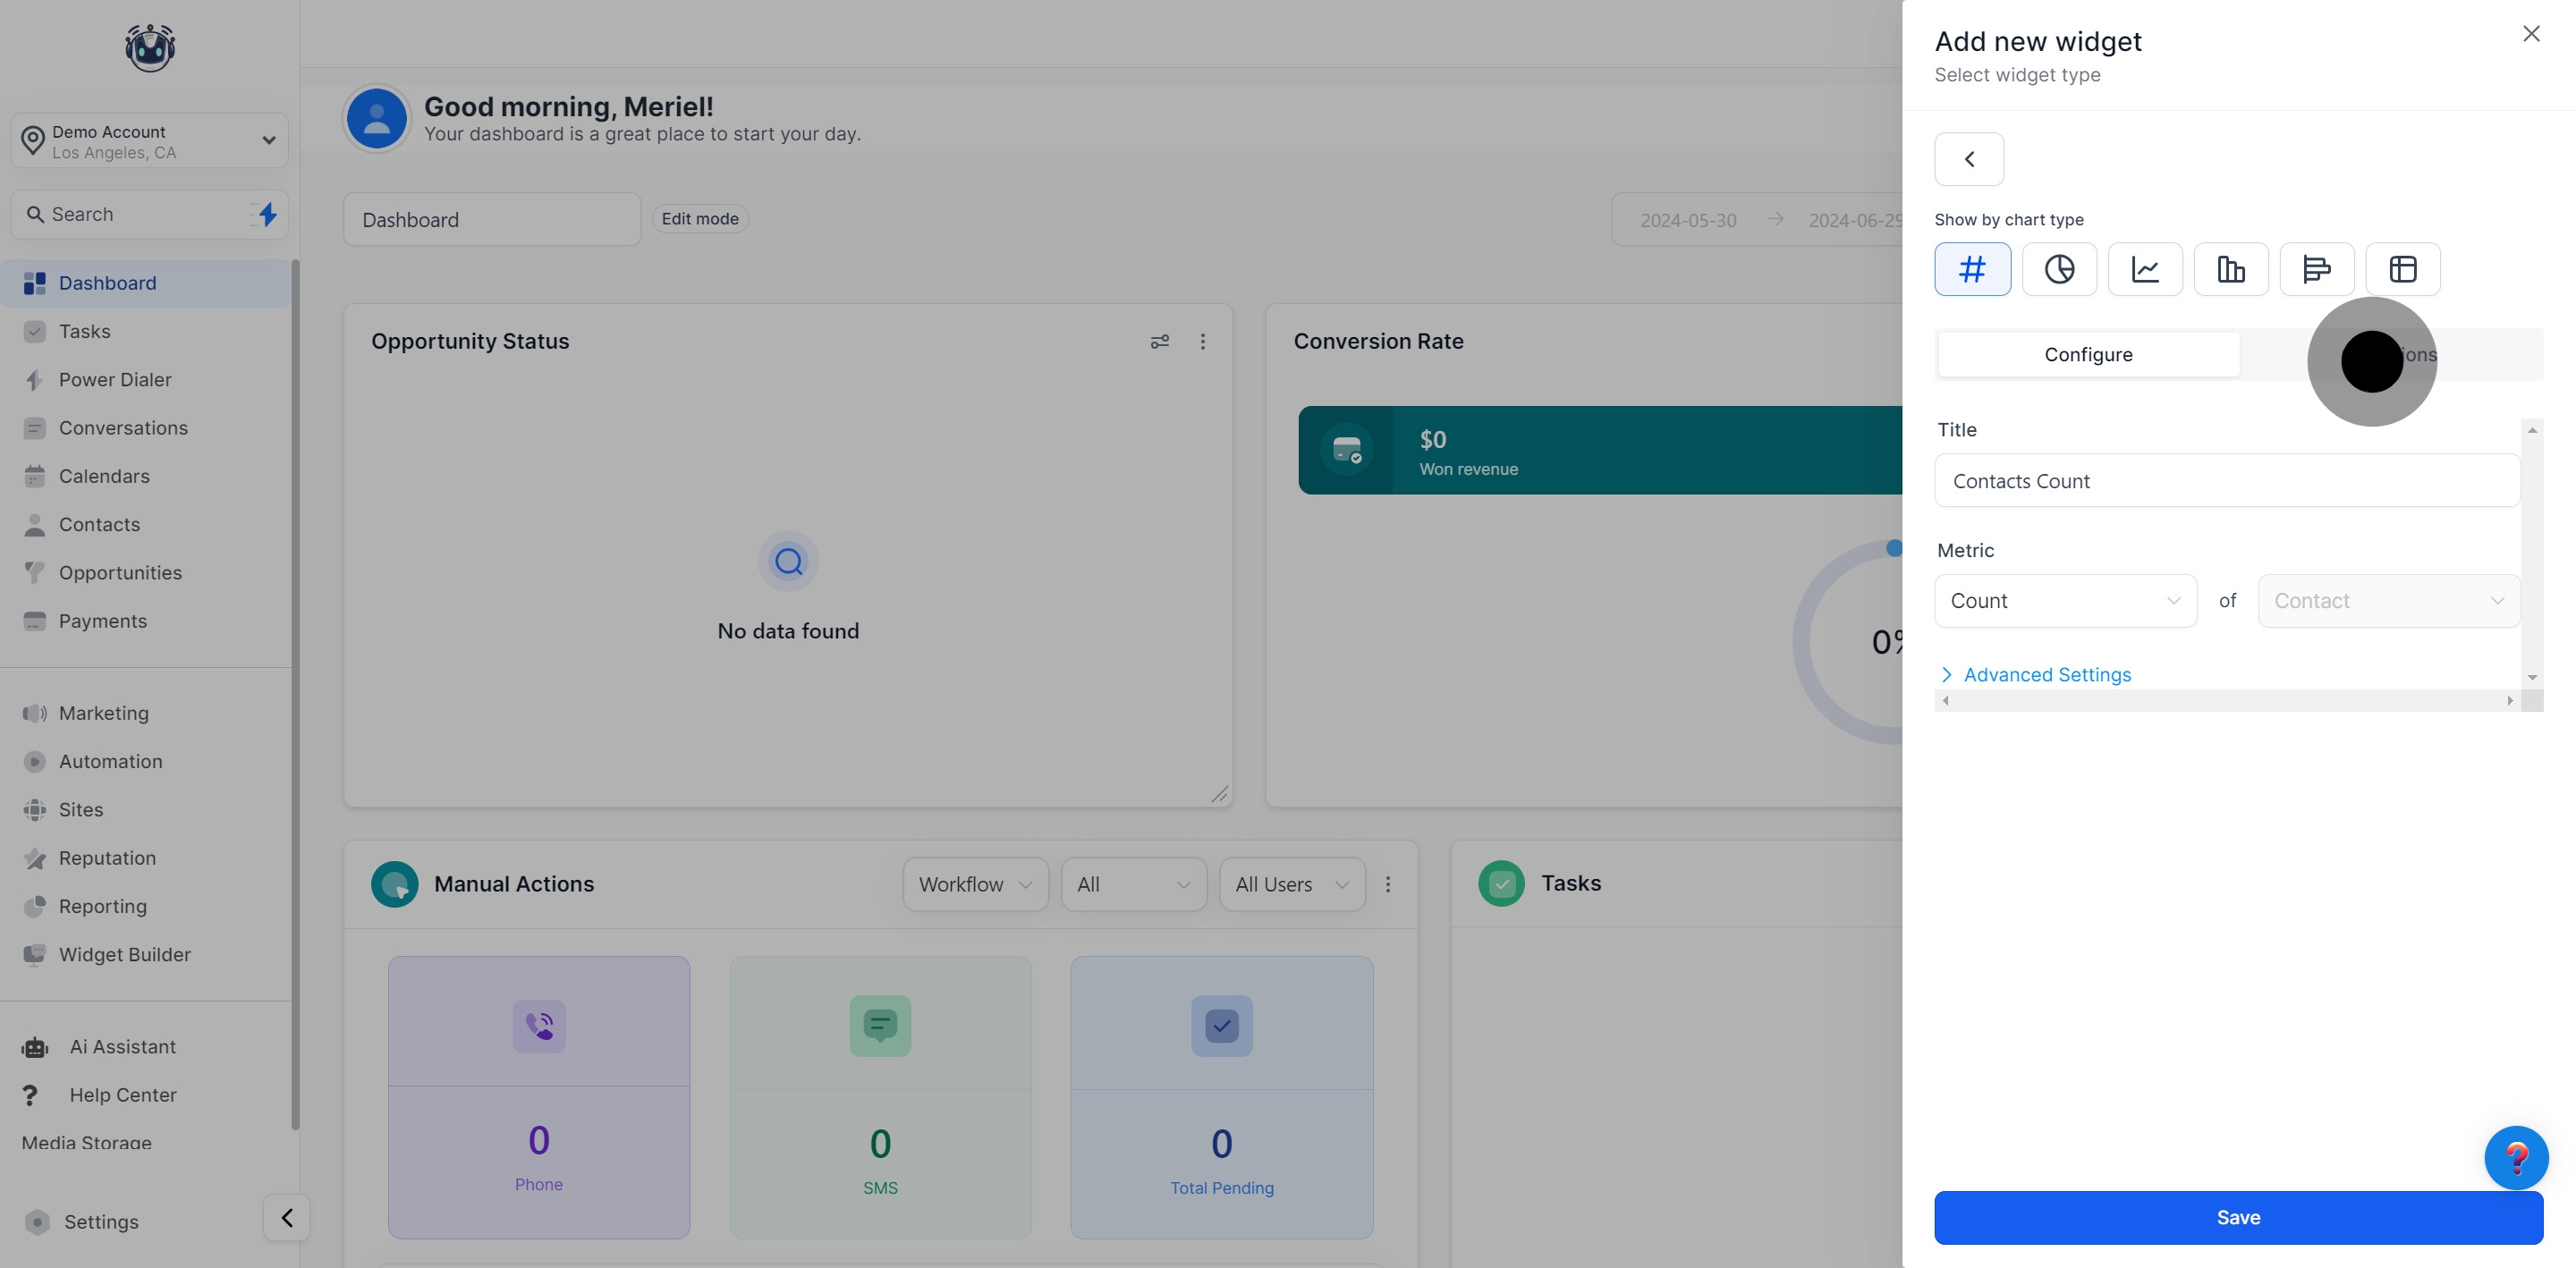Choose the line chart type icon
Image resolution: width=2576 pixels, height=1268 pixels.
pos(2145,269)
